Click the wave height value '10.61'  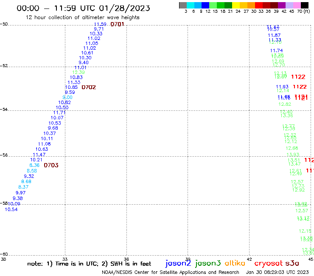(x=87, y=53)
